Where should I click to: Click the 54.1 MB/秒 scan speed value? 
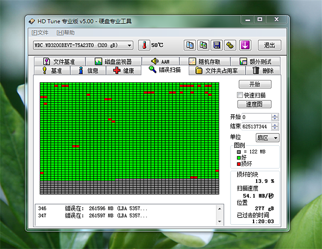click(x=258, y=196)
